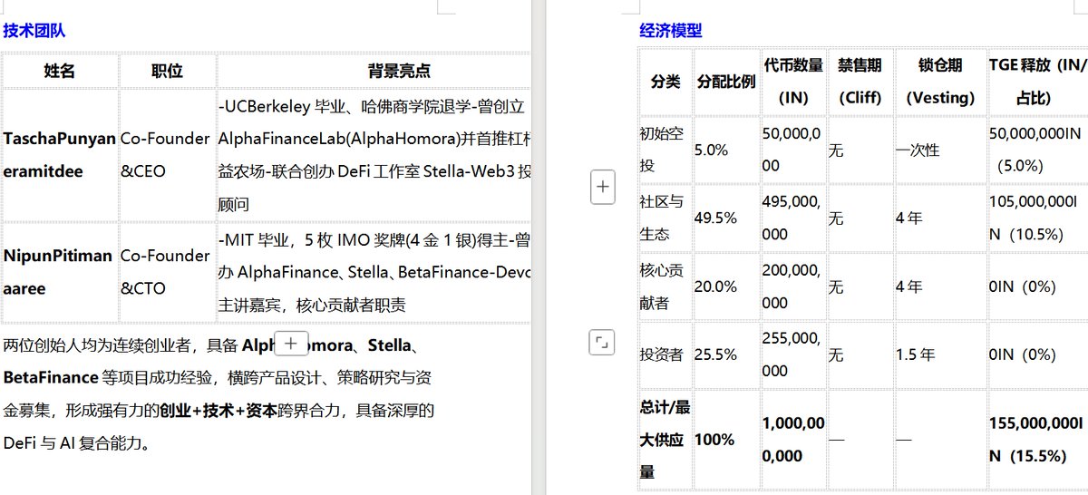Viewport: 1088px width, 495px height.
Task: Click the bold BetaFinance text in the paragraph
Action: [51, 377]
